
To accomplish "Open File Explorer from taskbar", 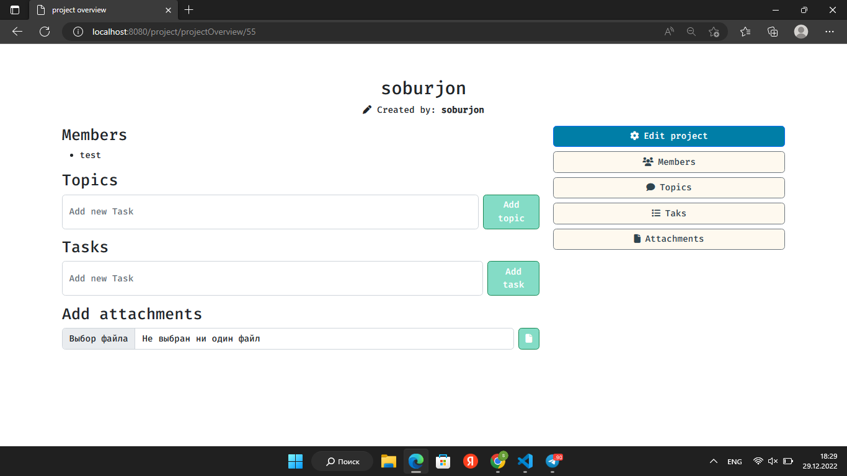I will point(389,461).
